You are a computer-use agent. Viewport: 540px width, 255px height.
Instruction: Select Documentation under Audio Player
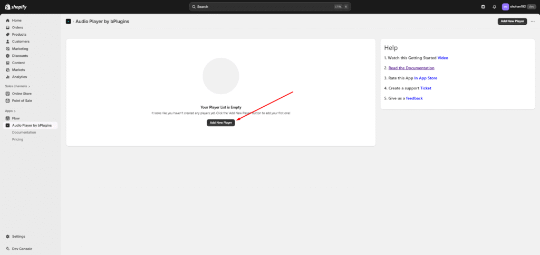[24, 132]
